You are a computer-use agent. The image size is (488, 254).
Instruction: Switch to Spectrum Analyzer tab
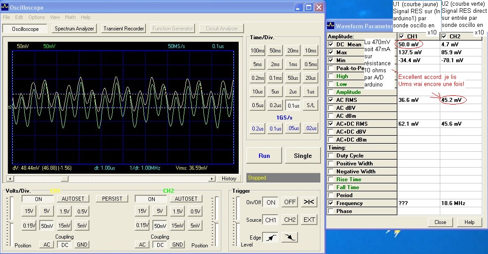pos(74,29)
